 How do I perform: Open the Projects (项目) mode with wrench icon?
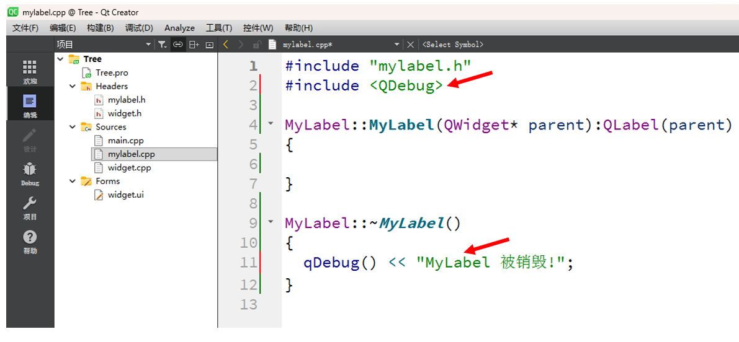pyautogui.click(x=30, y=208)
